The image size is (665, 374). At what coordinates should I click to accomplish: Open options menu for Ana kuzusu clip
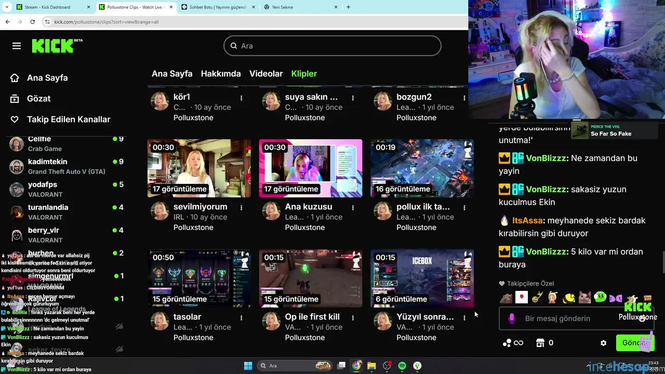[353, 207]
